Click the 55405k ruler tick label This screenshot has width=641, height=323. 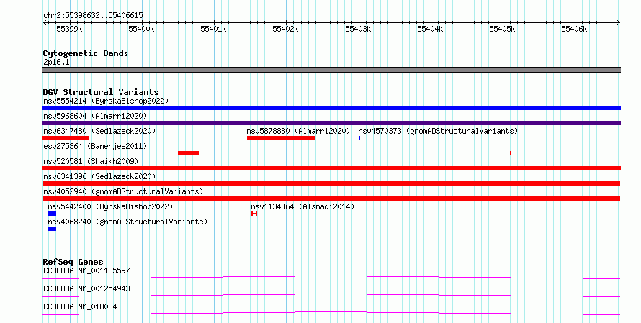click(x=501, y=29)
